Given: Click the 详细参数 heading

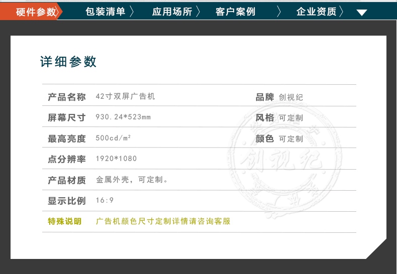Looking at the screenshot, I should click(x=68, y=62).
